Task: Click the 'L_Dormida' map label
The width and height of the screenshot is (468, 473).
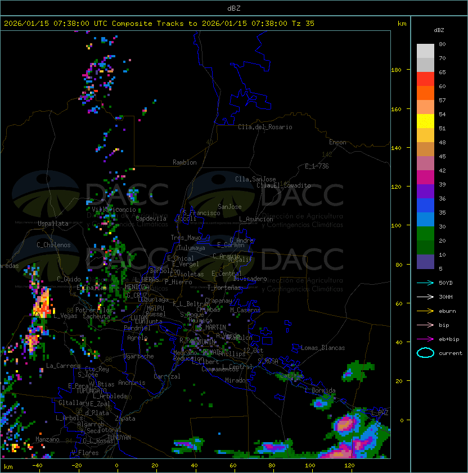Action: pos(320,390)
